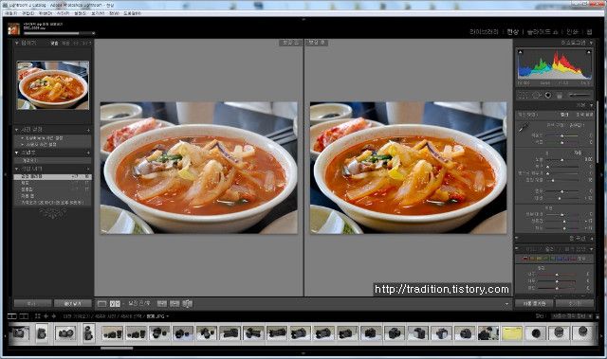Image resolution: width=607 pixels, height=359 pixels.
Task: Open the 보기 (View) menu
Action: (98, 13)
